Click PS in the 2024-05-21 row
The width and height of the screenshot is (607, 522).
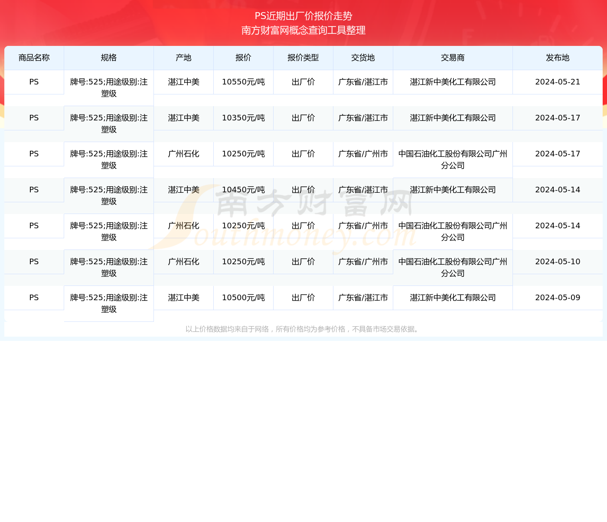coord(34,82)
